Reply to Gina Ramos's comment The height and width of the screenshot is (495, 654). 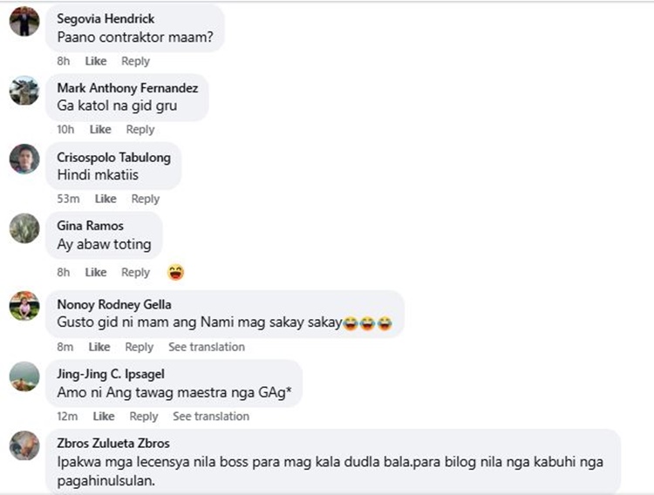135,272
